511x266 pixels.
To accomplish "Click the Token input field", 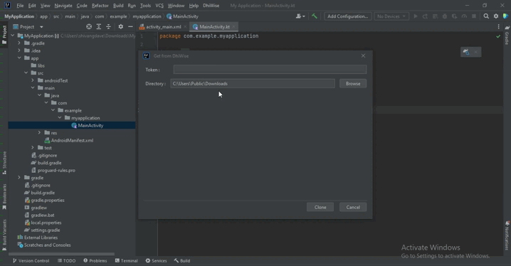I will 270,70.
